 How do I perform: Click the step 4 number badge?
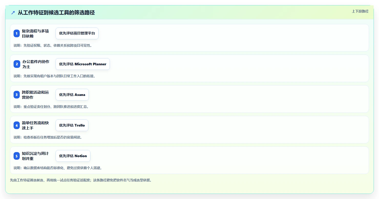pyautogui.click(x=17, y=125)
